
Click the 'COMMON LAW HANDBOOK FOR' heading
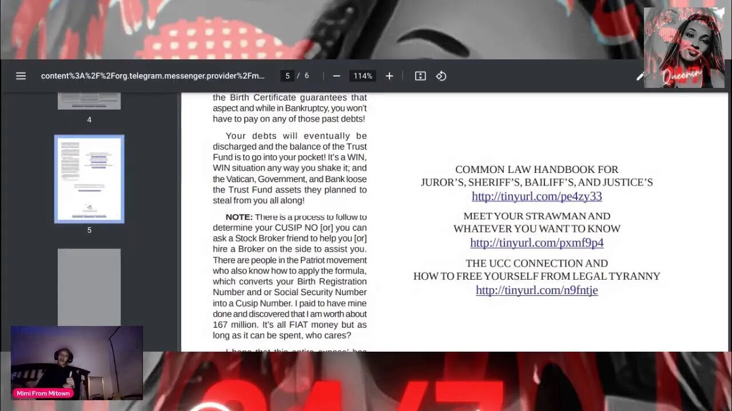click(537, 170)
